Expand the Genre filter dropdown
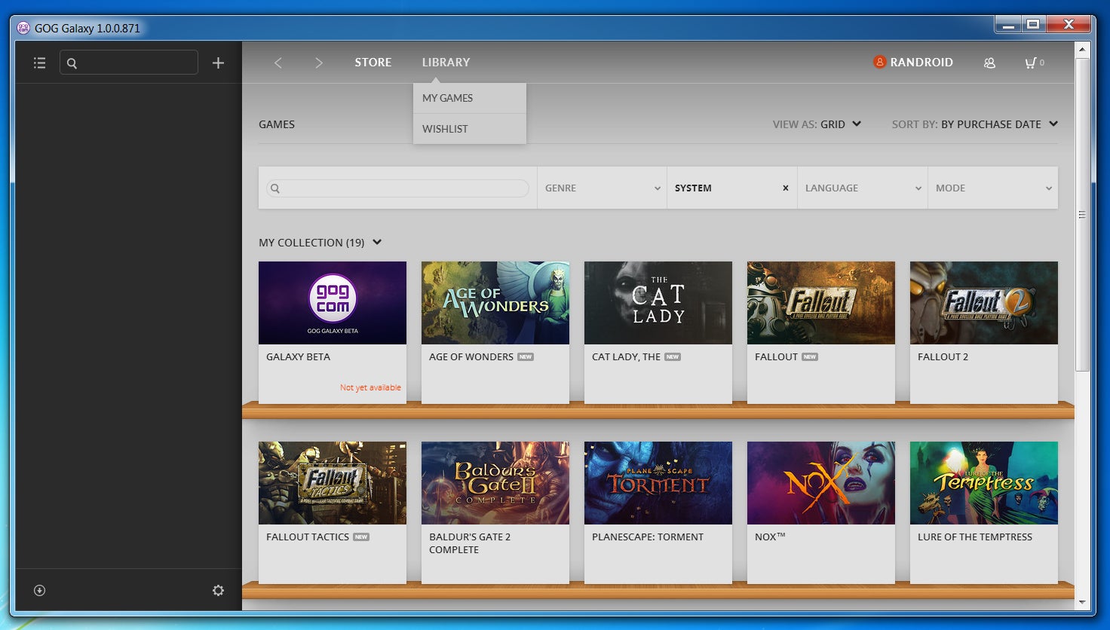The width and height of the screenshot is (1110, 630). [x=602, y=188]
